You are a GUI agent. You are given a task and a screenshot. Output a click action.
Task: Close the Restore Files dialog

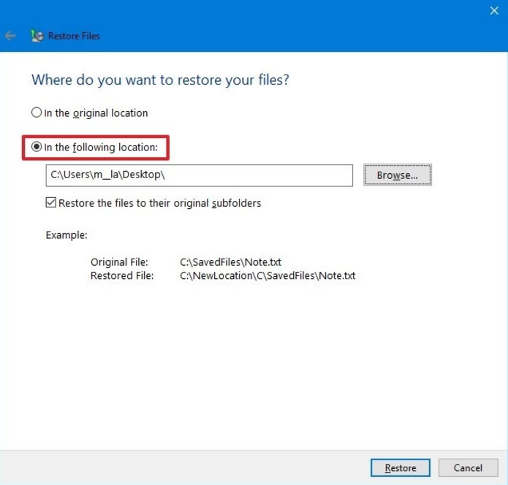point(494,11)
